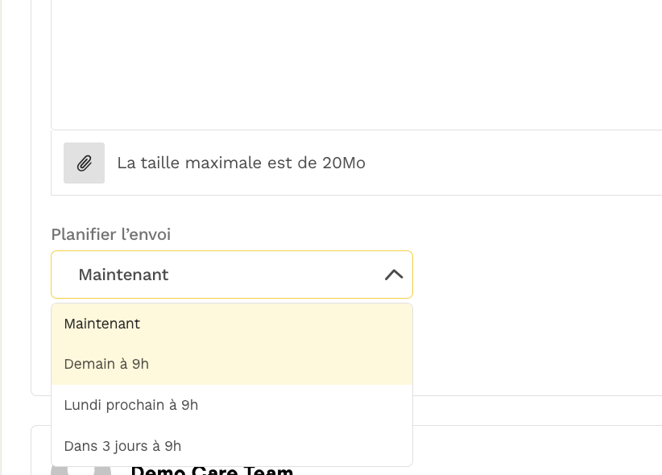The height and width of the screenshot is (475, 662).
Task: Attach a file with the paperclip button
Action: point(85,163)
